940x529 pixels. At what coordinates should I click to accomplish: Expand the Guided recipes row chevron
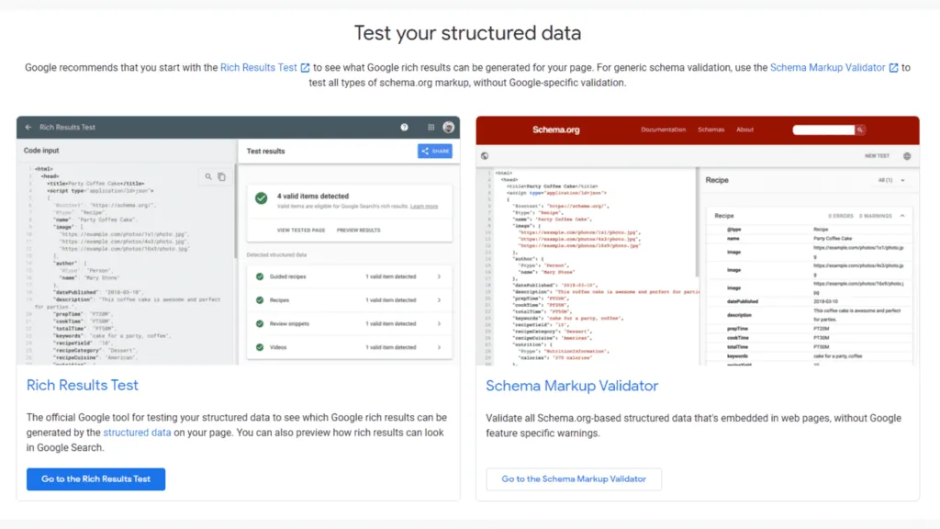[x=440, y=276]
